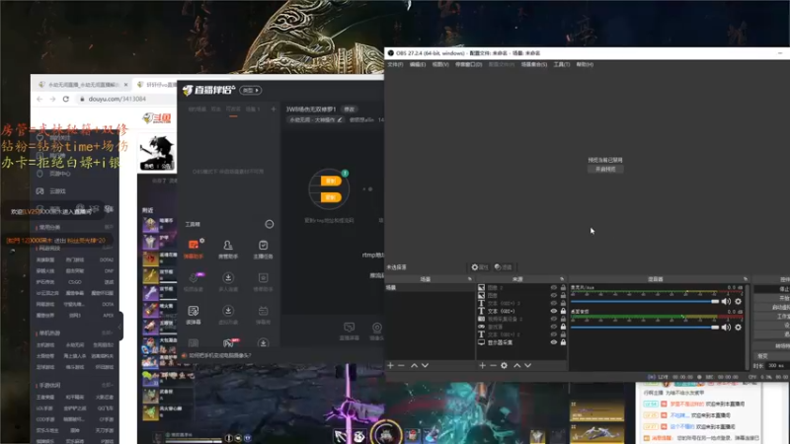
Task: Click the lower orange 复制 button
Action: coord(331,197)
